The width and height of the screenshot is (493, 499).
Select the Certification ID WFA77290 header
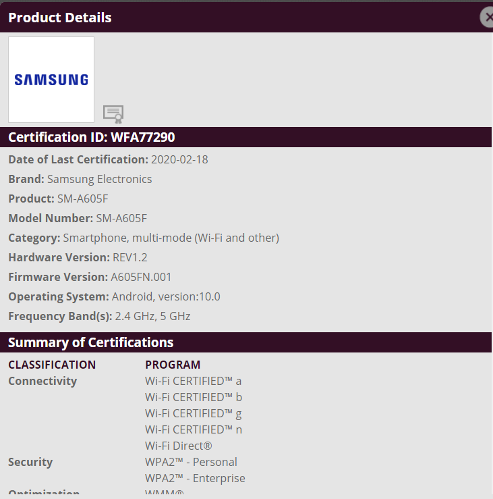pos(92,137)
